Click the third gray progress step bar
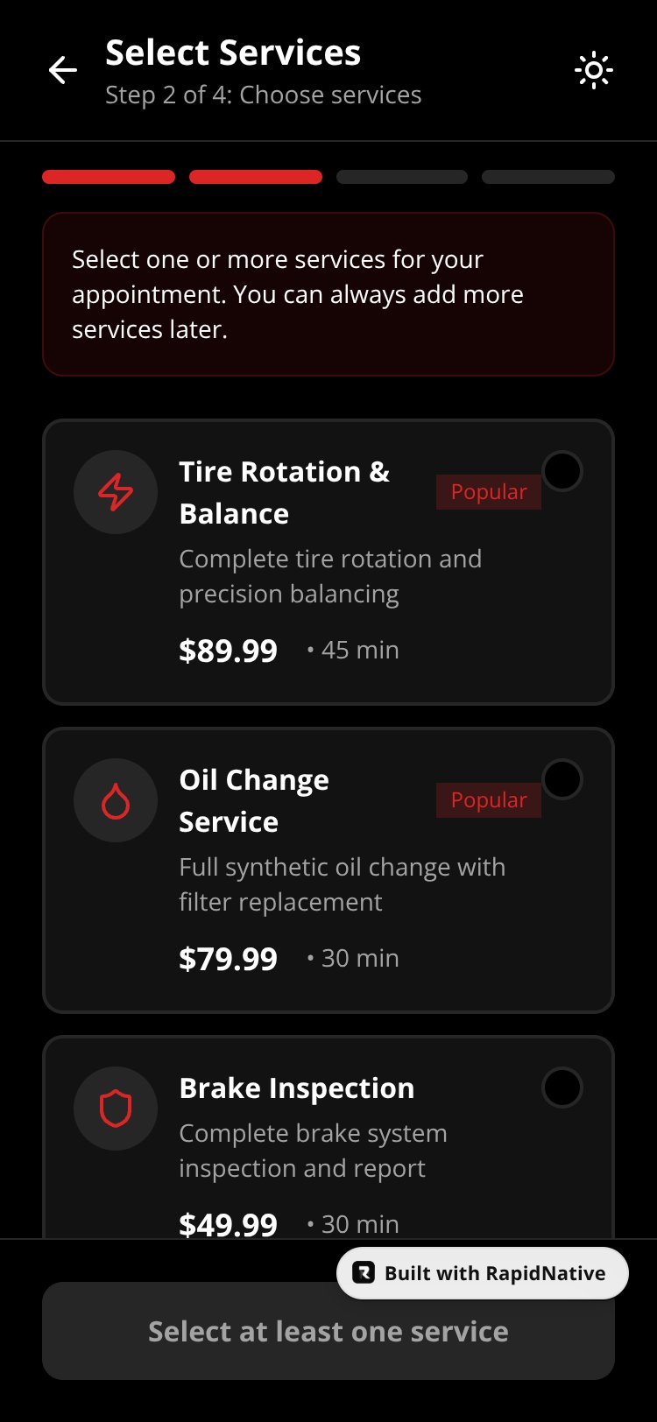Viewport: 657px width, 1422px height. 402,177
